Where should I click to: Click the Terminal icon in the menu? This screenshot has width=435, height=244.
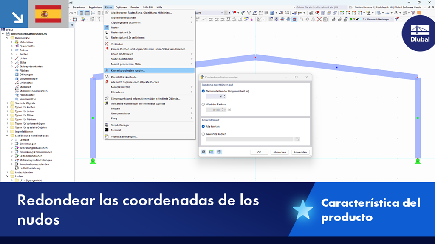107,130
